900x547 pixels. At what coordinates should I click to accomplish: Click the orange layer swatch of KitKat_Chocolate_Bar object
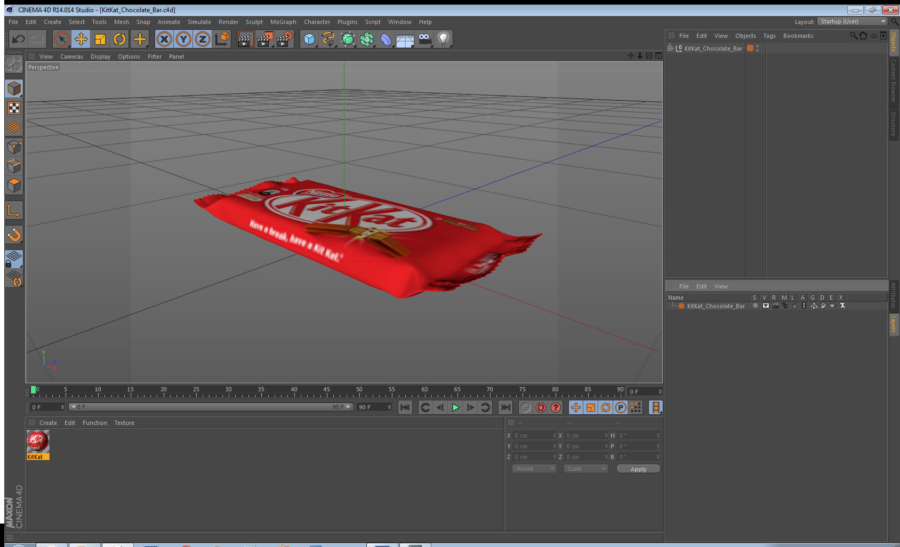click(x=750, y=48)
